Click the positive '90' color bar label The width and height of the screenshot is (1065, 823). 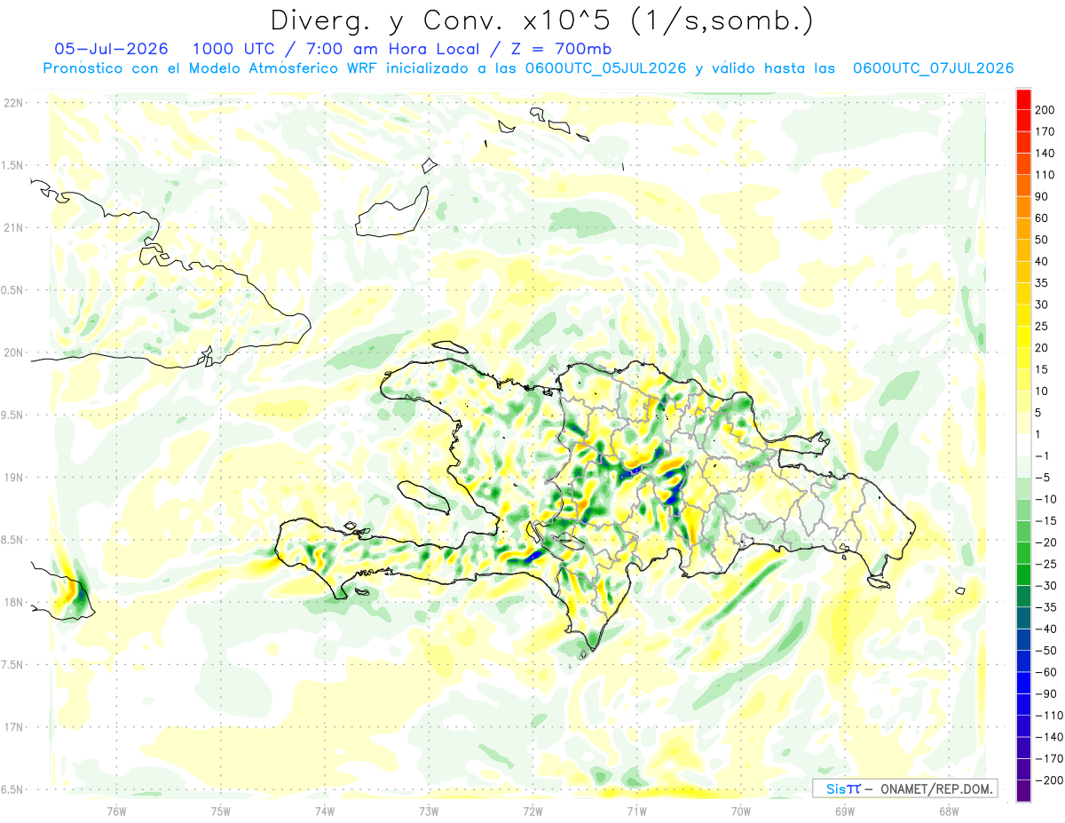tap(1044, 196)
